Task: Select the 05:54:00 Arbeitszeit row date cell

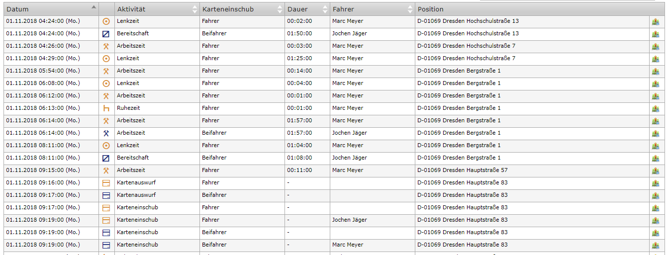Action: 43,71
